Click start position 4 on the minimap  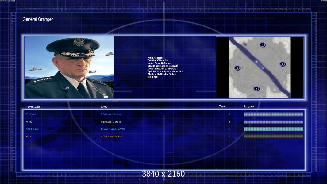point(262,44)
